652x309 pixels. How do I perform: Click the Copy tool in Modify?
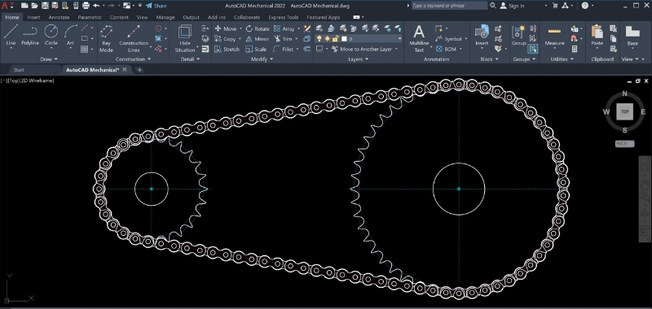(225, 39)
